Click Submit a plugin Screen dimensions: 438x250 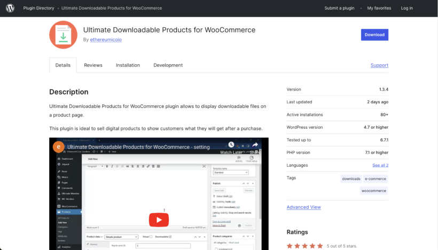[x=339, y=8]
